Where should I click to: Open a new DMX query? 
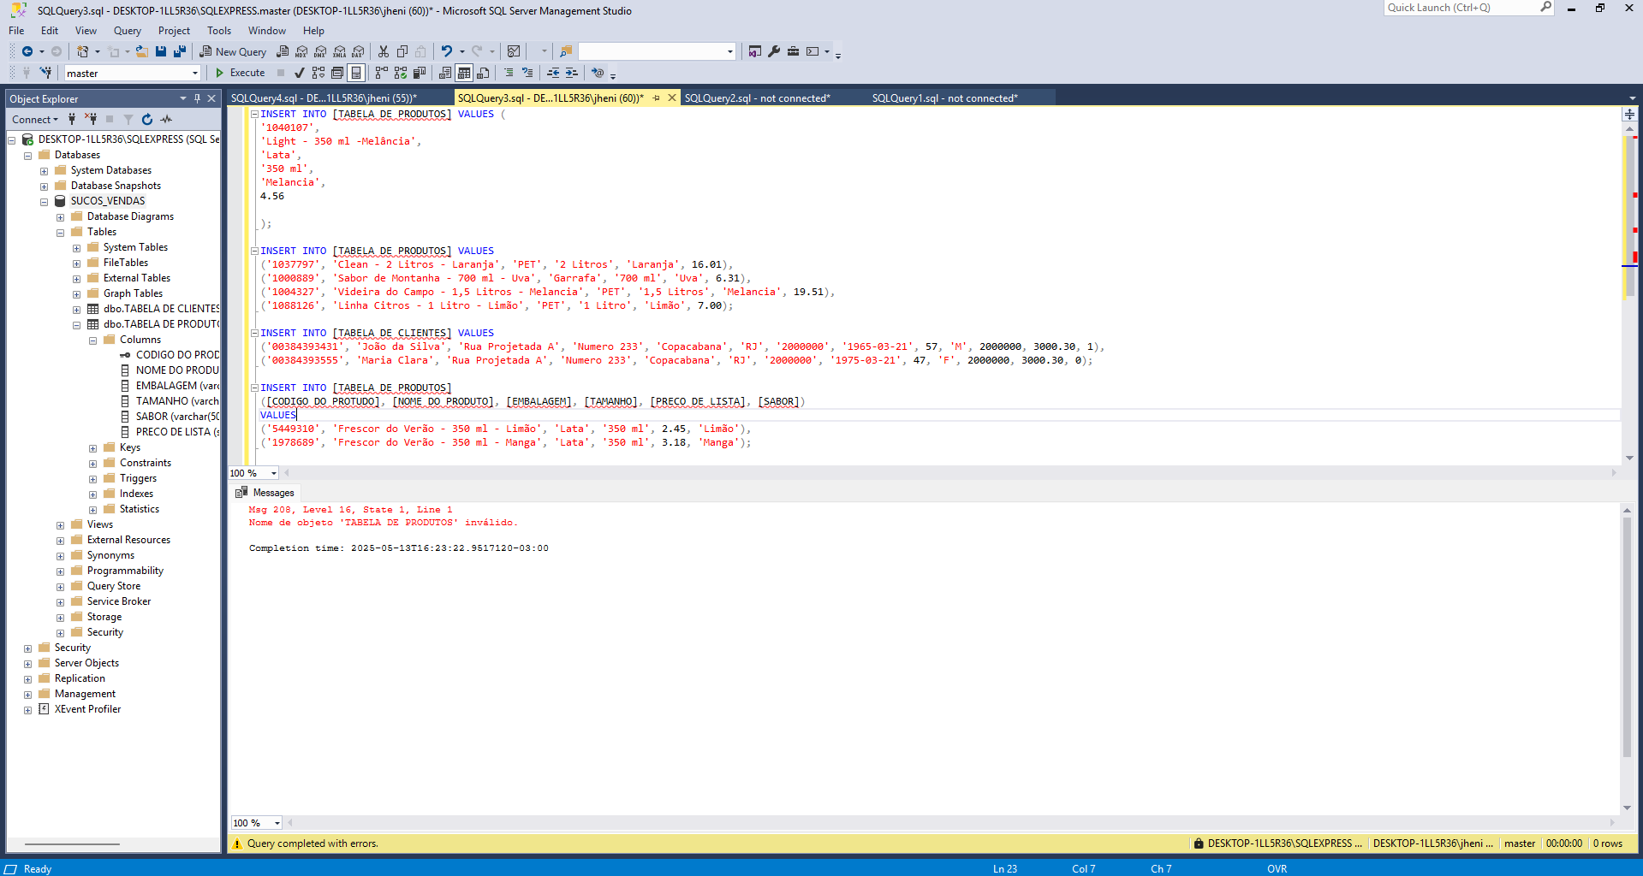[x=320, y=51]
